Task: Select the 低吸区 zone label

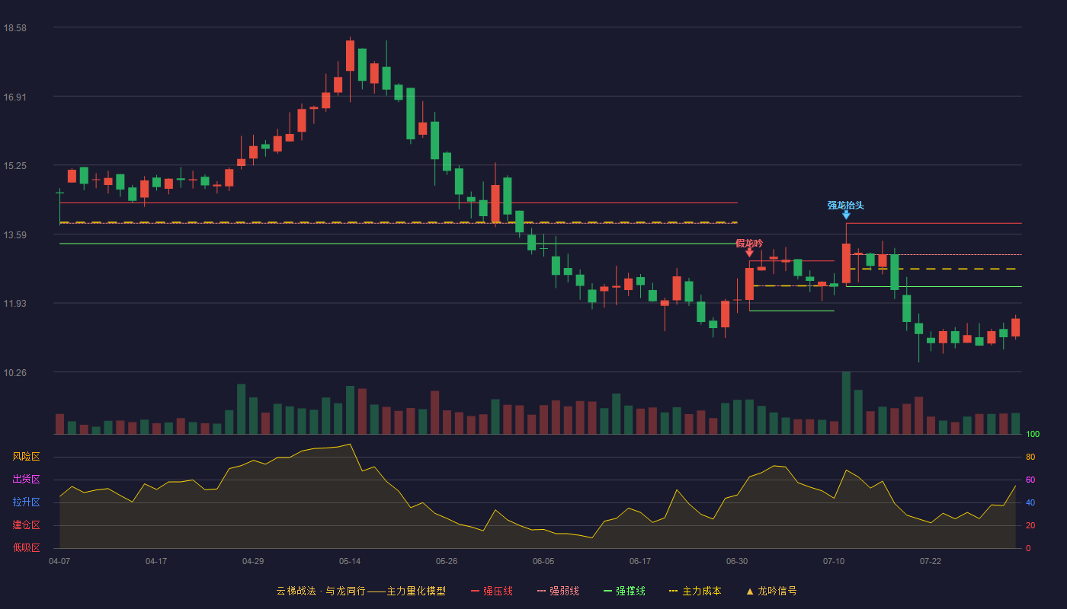Action: point(26,547)
